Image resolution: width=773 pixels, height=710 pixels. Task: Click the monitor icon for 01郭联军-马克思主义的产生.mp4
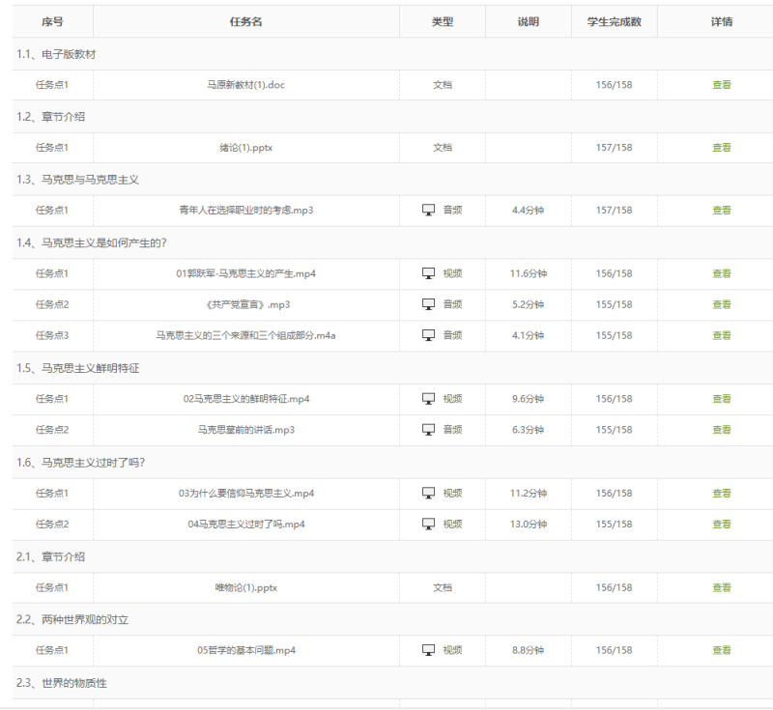click(429, 273)
